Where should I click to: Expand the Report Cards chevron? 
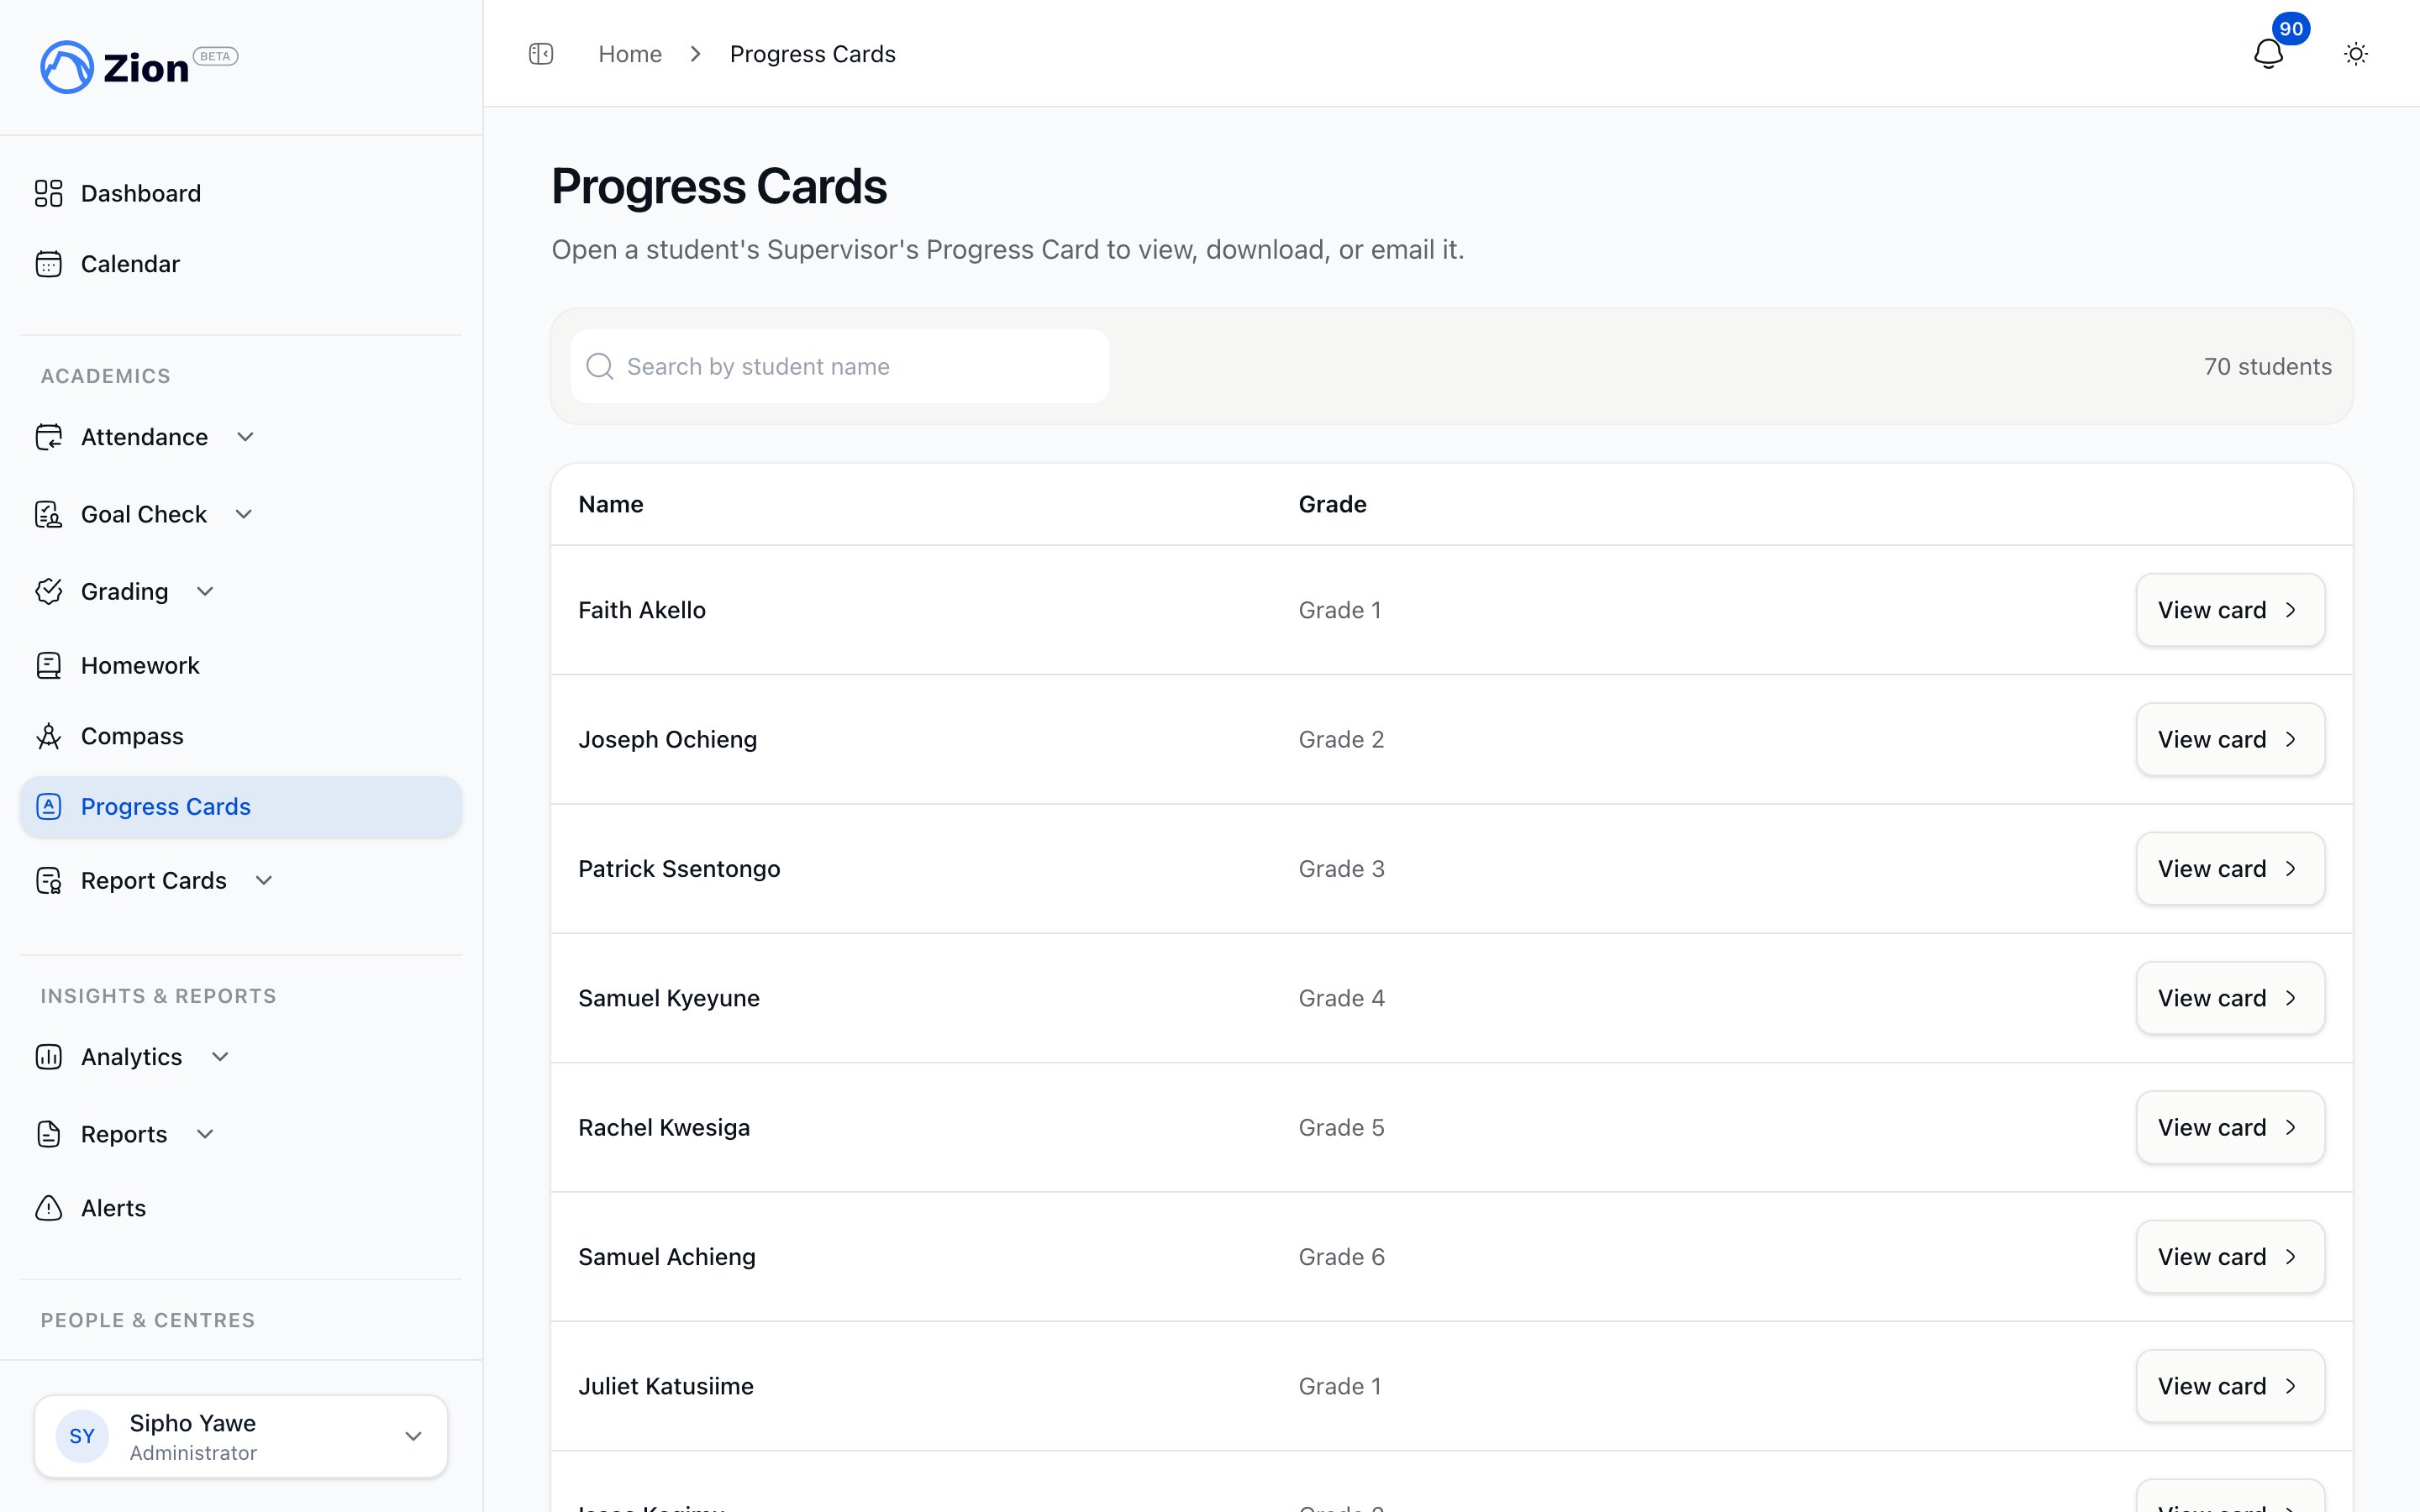tap(264, 880)
